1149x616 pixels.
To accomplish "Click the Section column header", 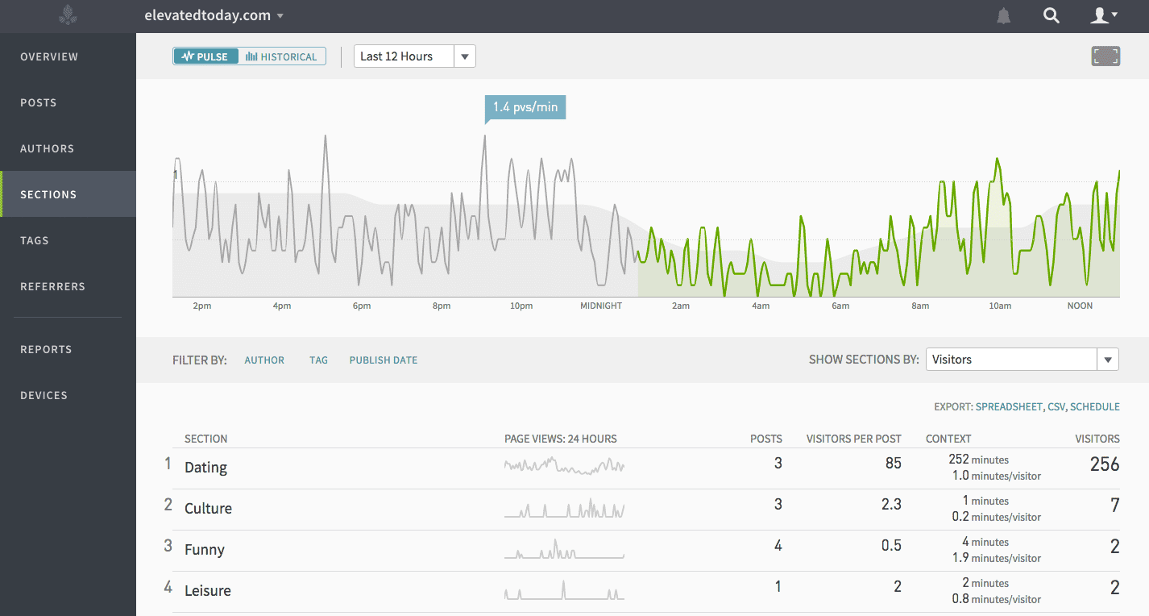I will 206,439.
